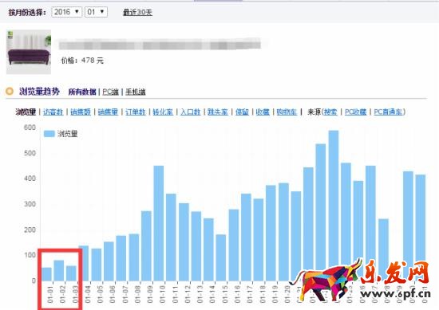Click the bar for 01-05

pyautogui.click(x=97, y=265)
